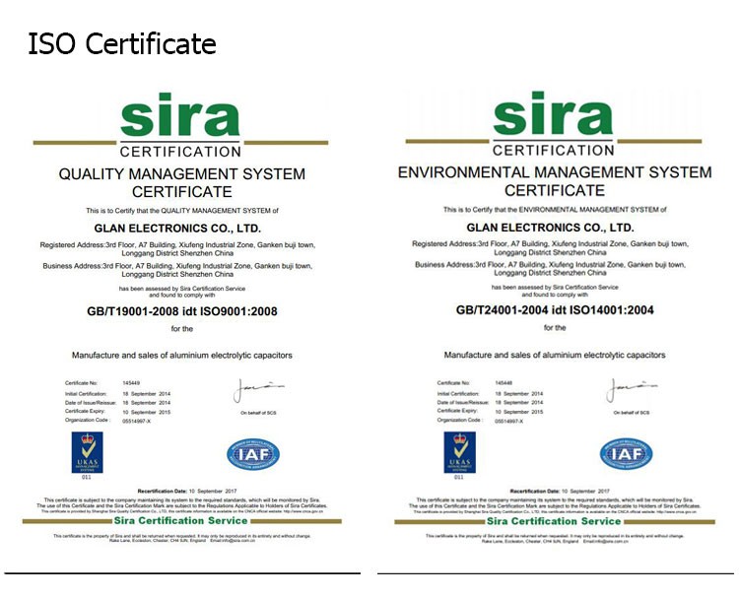Click CERTIFICATION wordmark on quality certificate
This screenshot has width=739, height=597.
[x=180, y=152]
